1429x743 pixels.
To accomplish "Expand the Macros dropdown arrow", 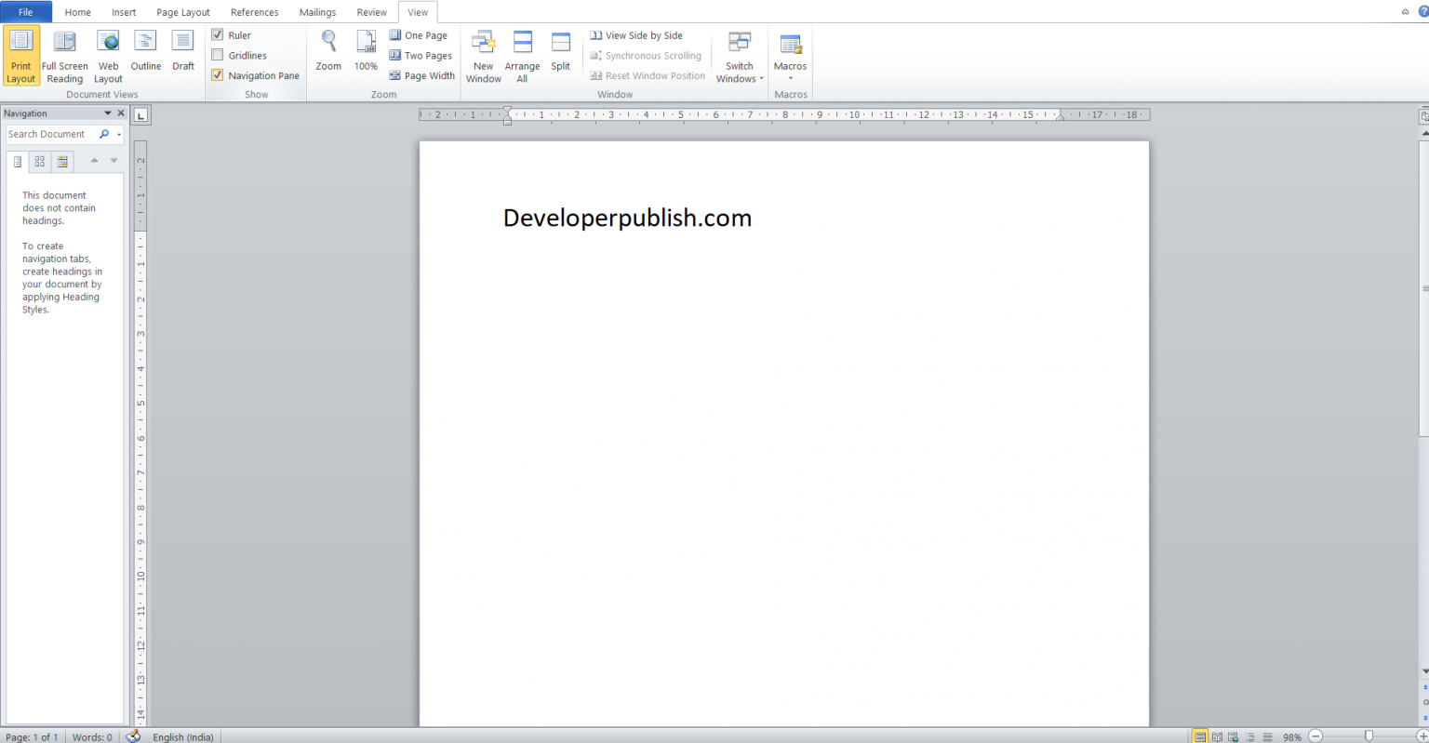I will point(790,76).
